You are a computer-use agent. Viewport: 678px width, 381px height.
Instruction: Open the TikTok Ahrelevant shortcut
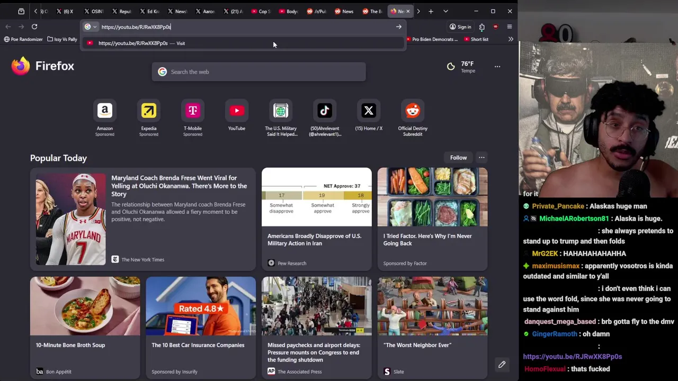click(x=325, y=117)
